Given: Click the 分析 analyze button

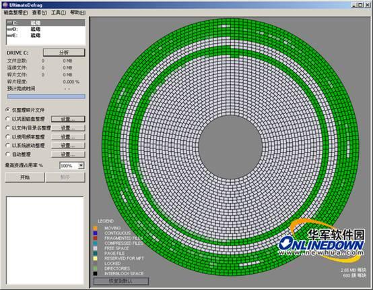Looking at the screenshot, I should pos(64,53).
